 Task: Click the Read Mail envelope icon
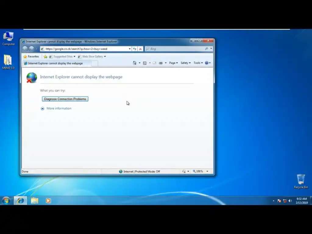[x=154, y=63]
